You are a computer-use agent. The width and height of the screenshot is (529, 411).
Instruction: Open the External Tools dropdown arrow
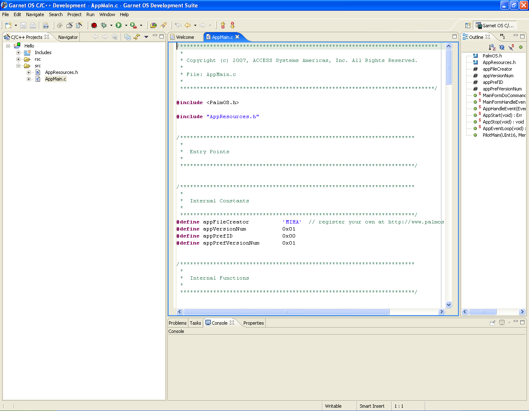[141, 25]
